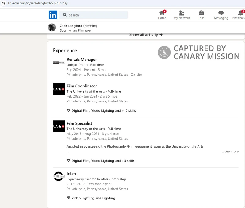Click the Zach Langford name header

click(x=71, y=26)
